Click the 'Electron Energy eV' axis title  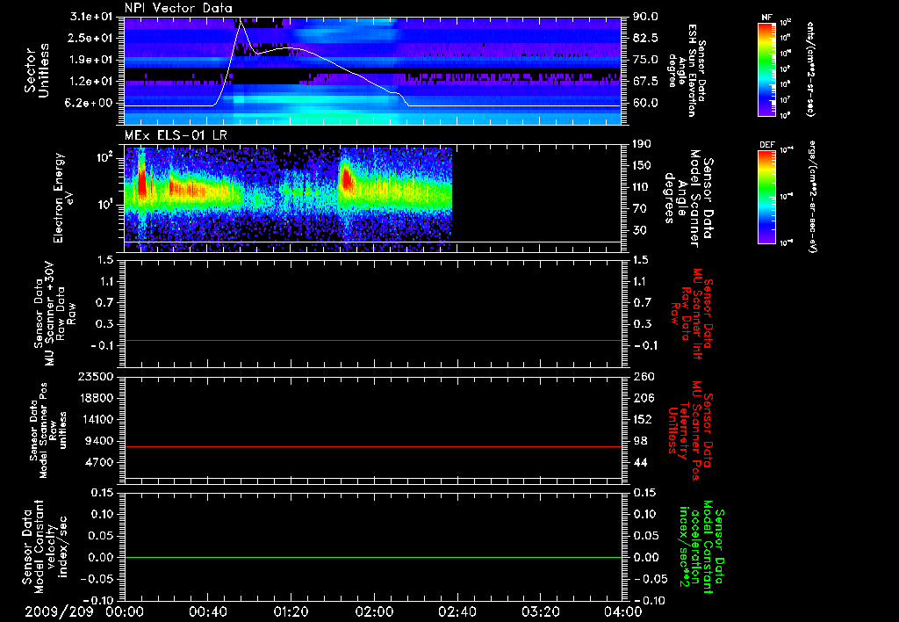point(63,198)
